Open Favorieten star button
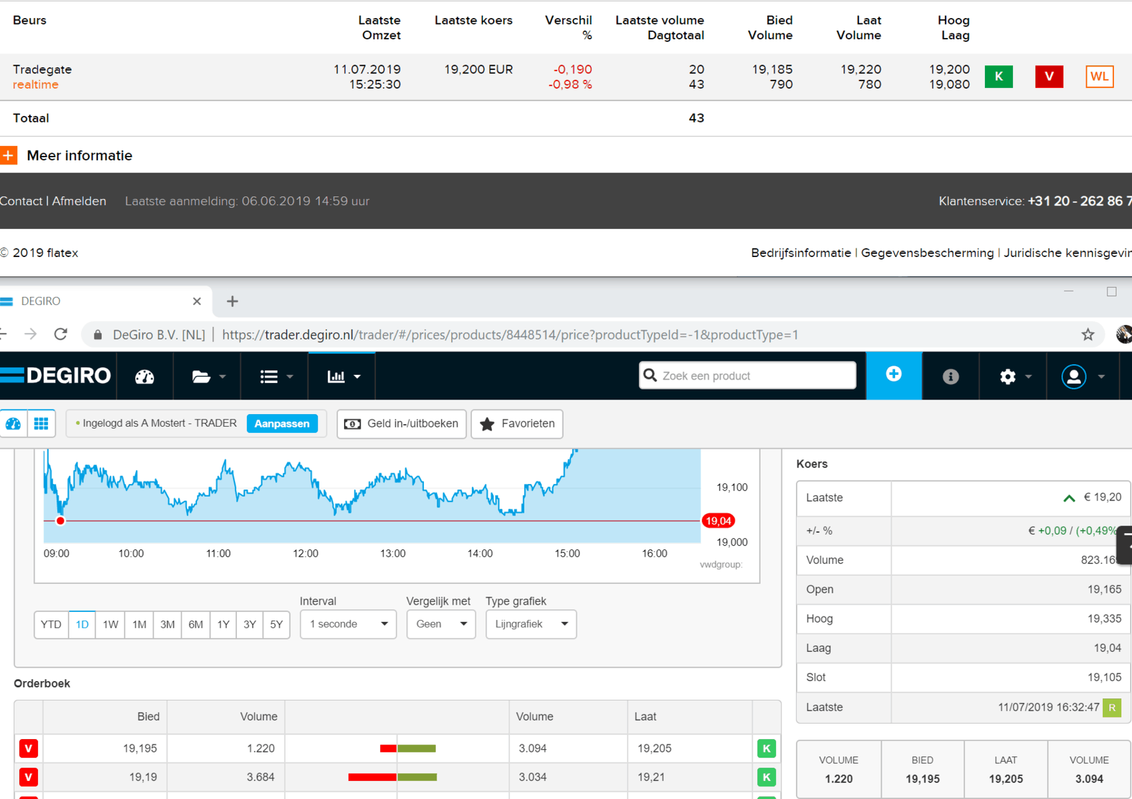Image resolution: width=1132 pixels, height=799 pixels. (x=517, y=424)
